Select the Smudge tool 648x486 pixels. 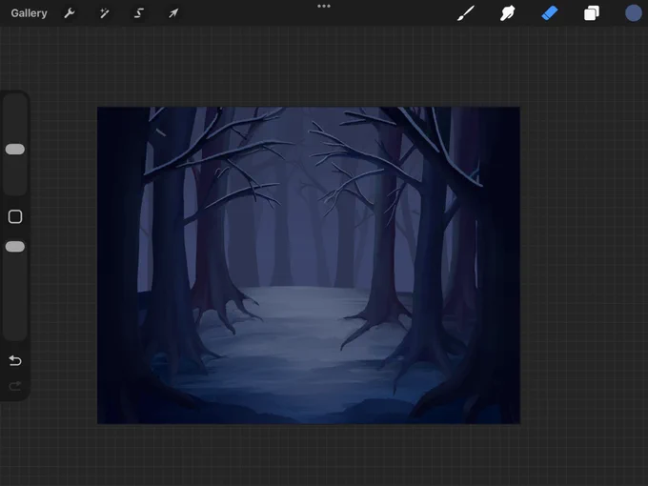pyautogui.click(x=507, y=13)
